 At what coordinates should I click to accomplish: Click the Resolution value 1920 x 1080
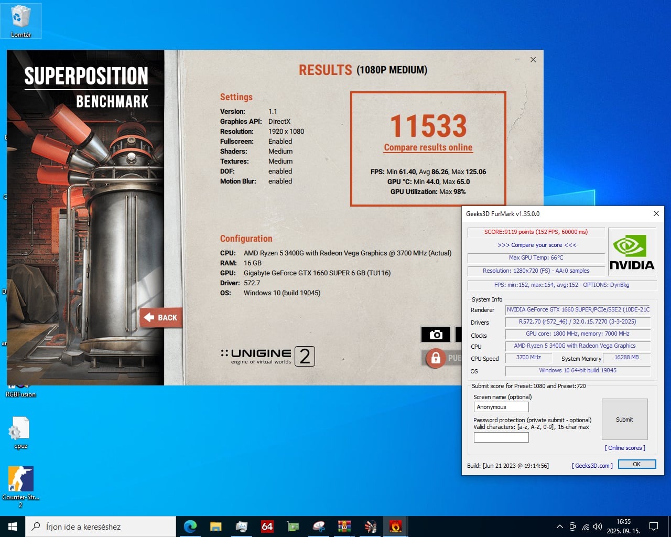click(x=286, y=131)
